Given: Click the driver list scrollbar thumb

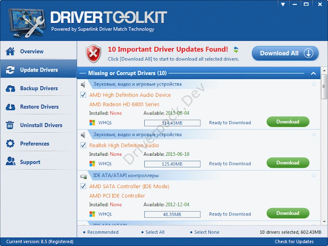Looking at the screenshot, I should pyautogui.click(x=324, y=86).
